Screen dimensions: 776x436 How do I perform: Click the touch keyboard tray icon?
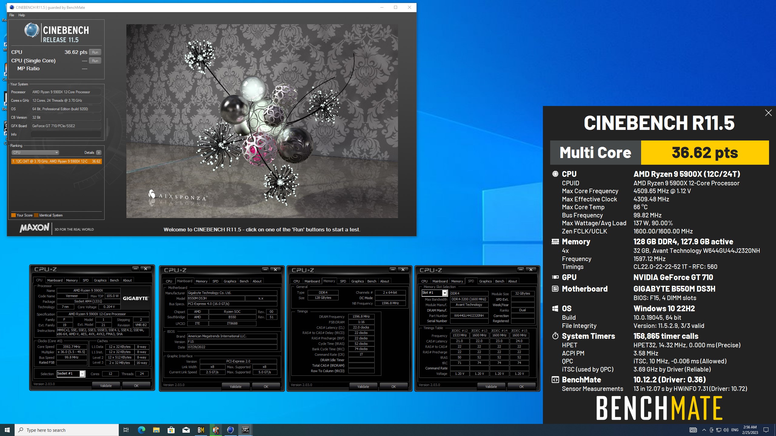[x=693, y=430]
